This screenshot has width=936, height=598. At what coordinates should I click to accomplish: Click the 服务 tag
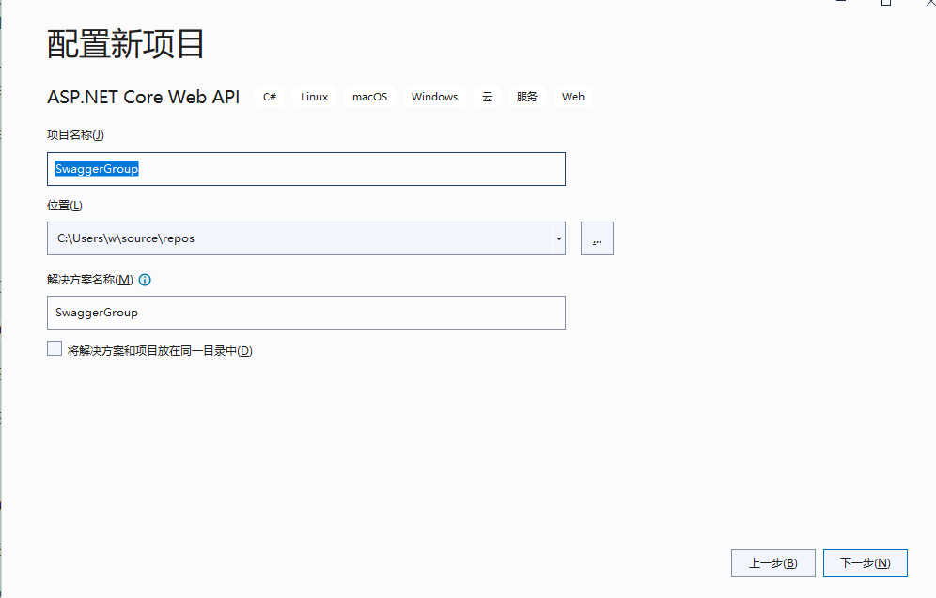pyautogui.click(x=526, y=97)
